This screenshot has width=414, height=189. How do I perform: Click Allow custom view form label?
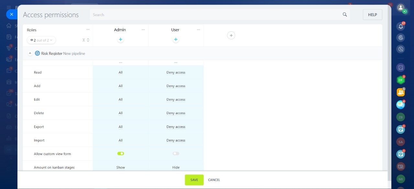coord(52,154)
